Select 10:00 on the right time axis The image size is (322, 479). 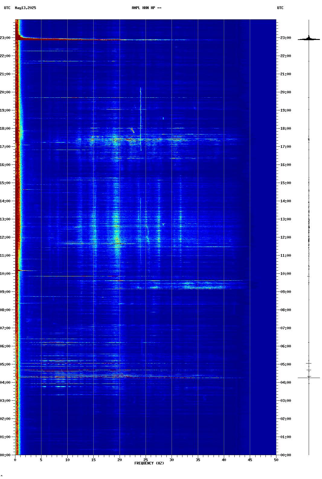(x=286, y=274)
